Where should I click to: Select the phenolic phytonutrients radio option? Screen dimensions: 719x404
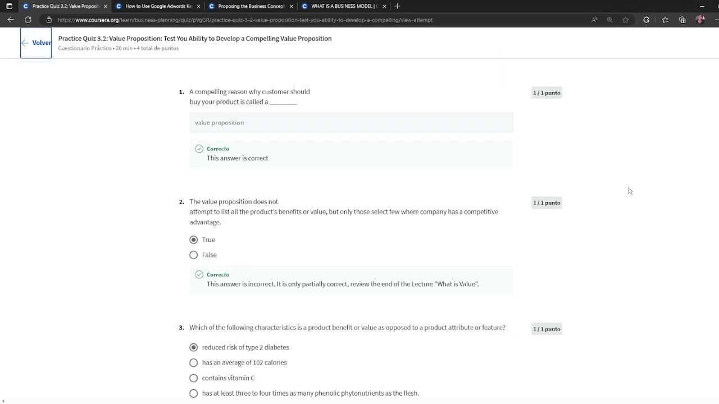[194, 393]
